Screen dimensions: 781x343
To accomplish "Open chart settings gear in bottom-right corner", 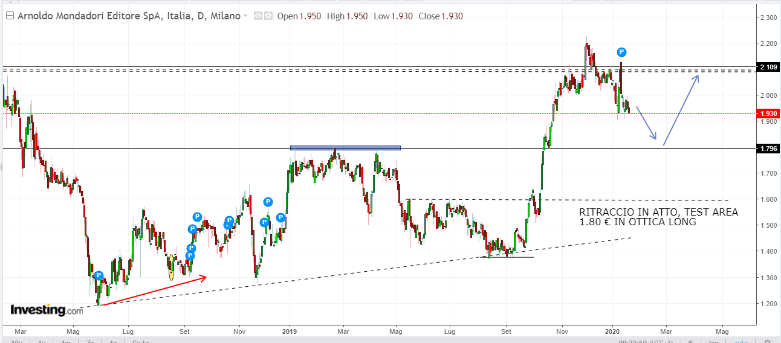I will point(766,341).
